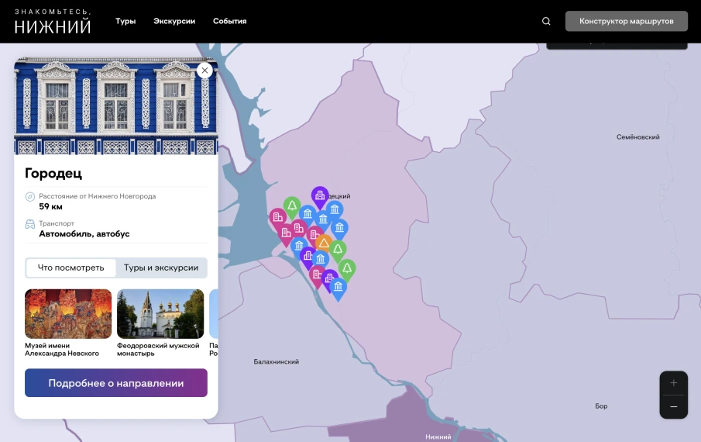Go to the События section

[x=229, y=21]
